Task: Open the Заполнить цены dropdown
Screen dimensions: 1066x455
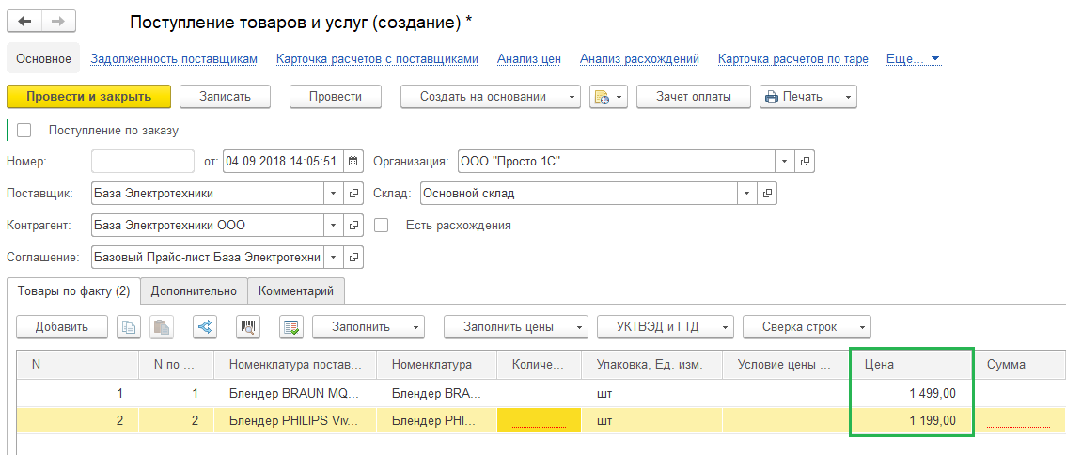Action: coord(516,327)
